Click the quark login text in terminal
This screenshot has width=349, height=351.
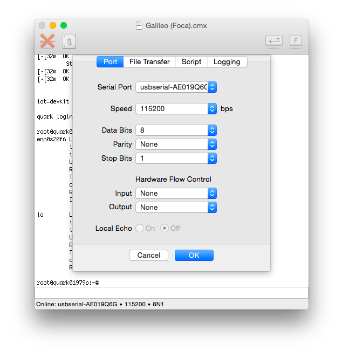point(54,116)
